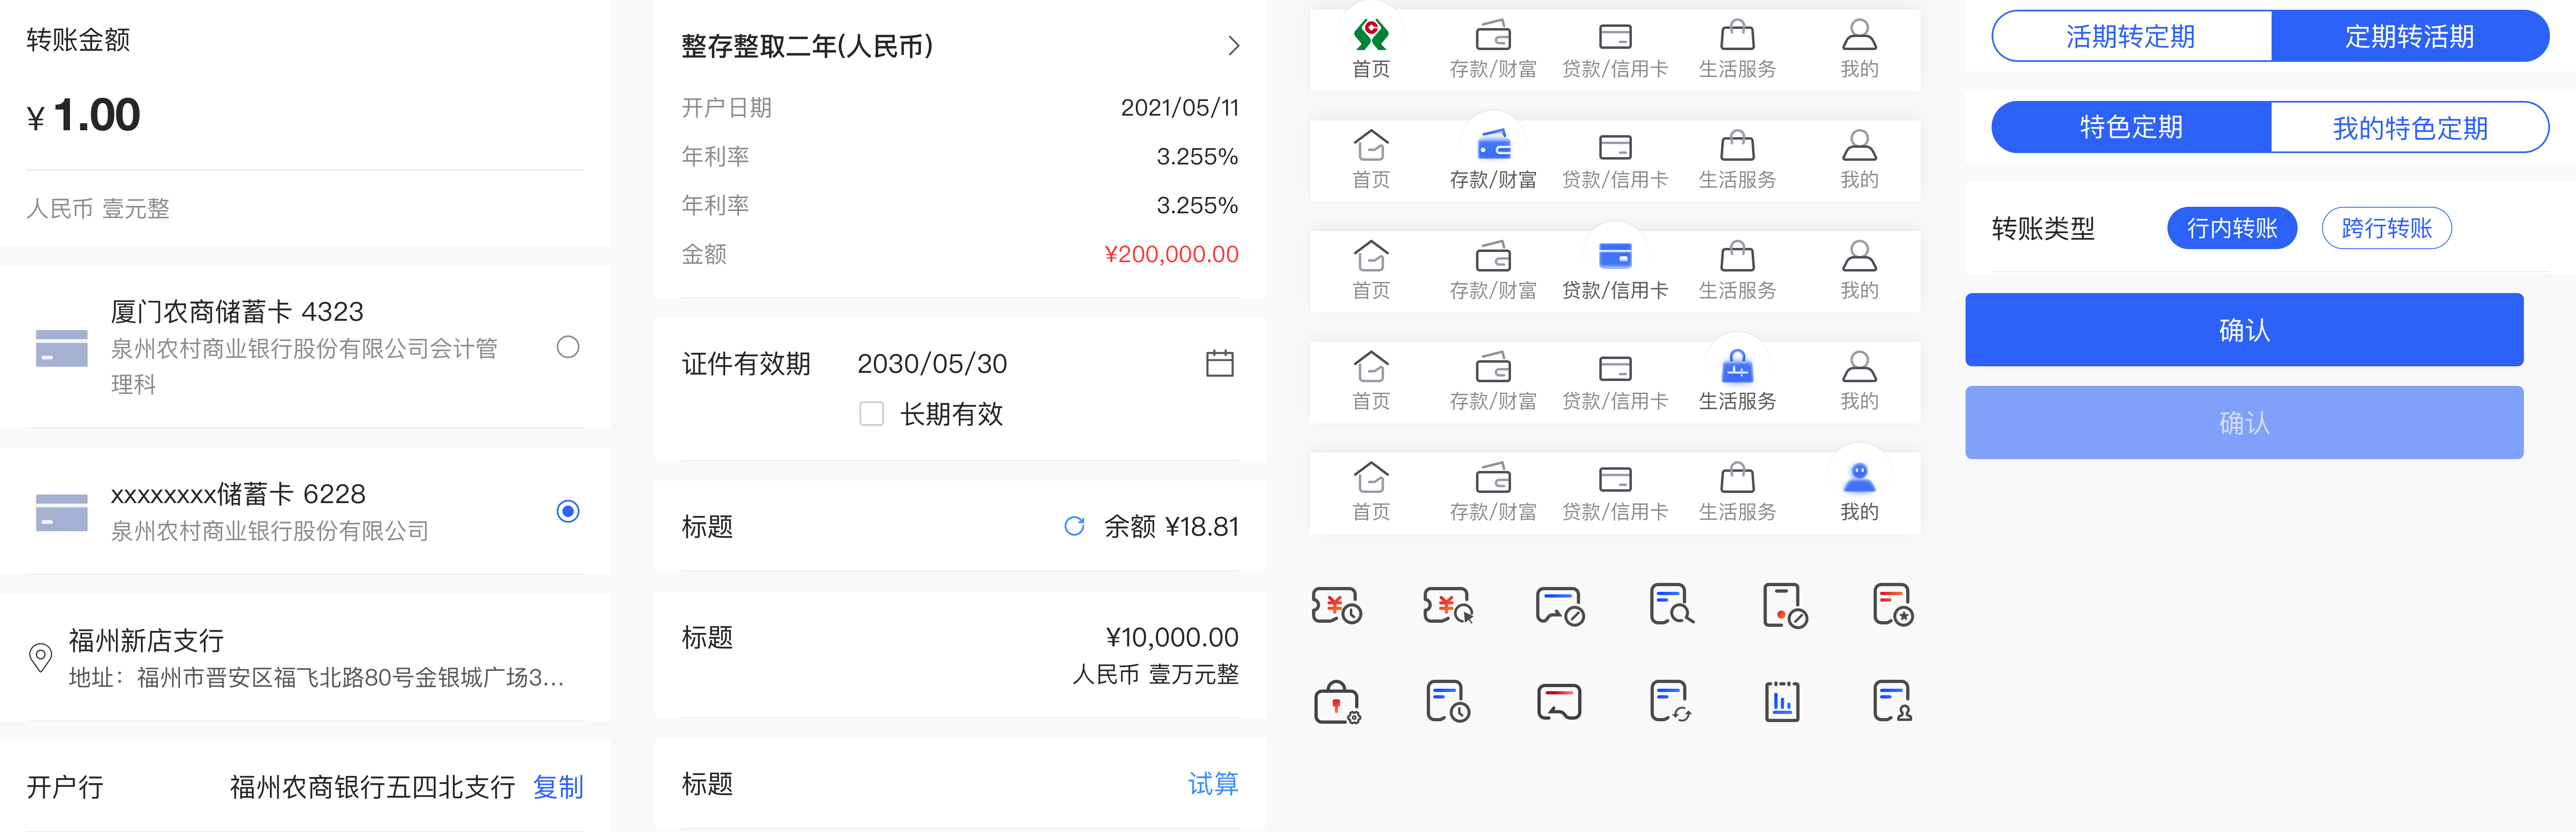
Task: Click the 试算 link
Action: (x=1213, y=784)
